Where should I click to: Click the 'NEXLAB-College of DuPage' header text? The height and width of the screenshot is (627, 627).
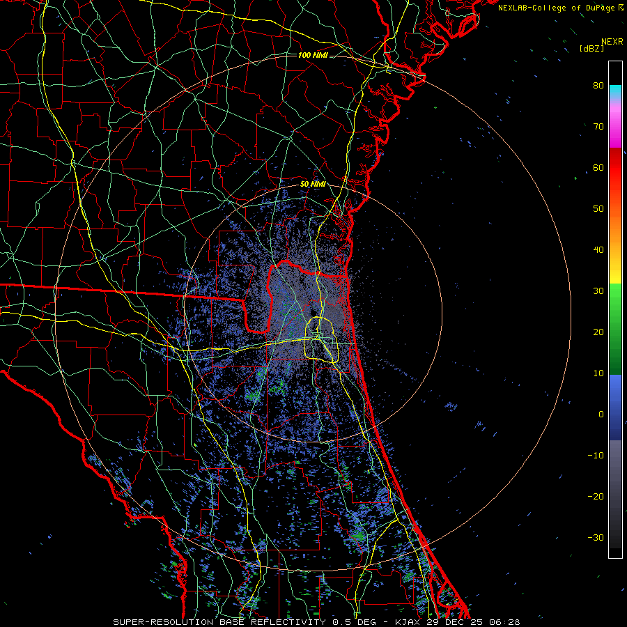tap(557, 8)
